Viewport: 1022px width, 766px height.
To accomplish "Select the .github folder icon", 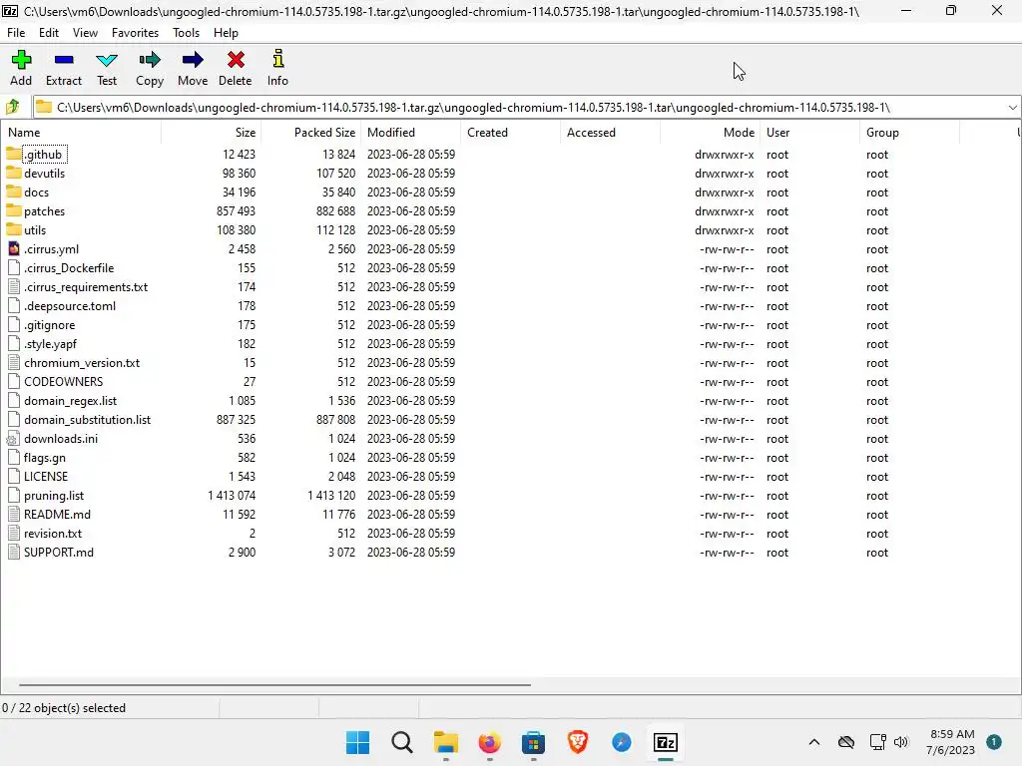I will (14, 154).
